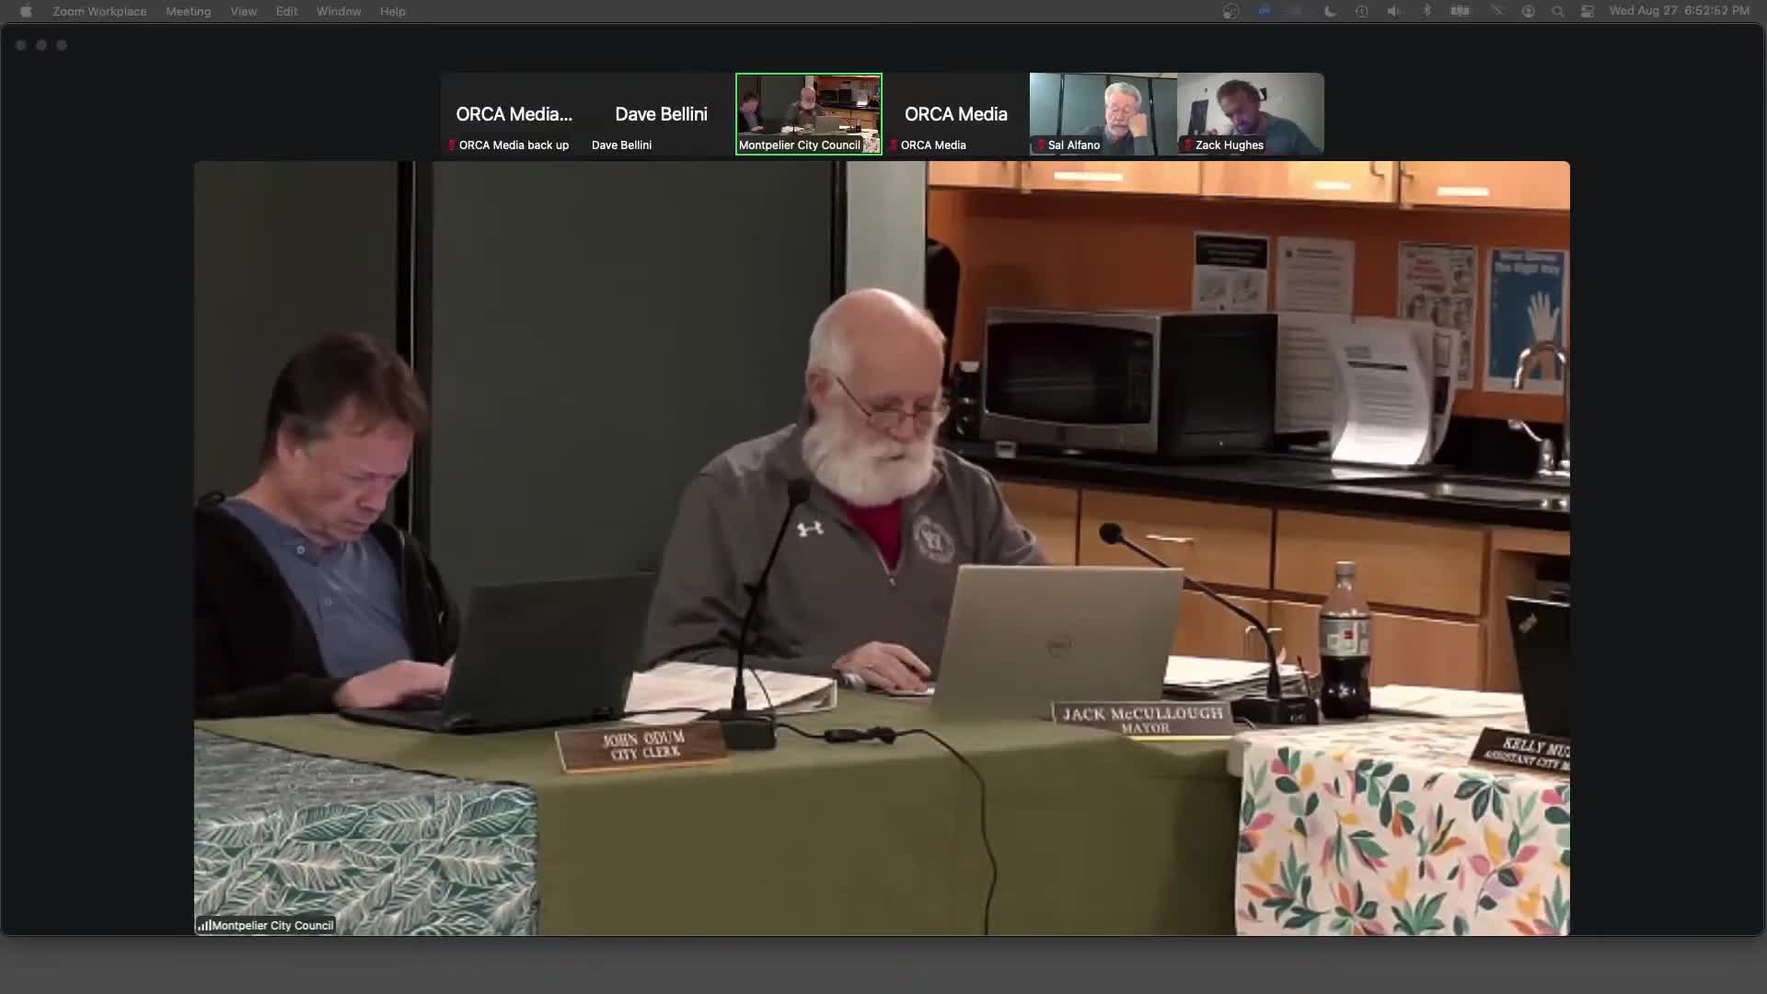Click the Bluetooth menu bar icon
The width and height of the screenshot is (1767, 994).
1427,11
